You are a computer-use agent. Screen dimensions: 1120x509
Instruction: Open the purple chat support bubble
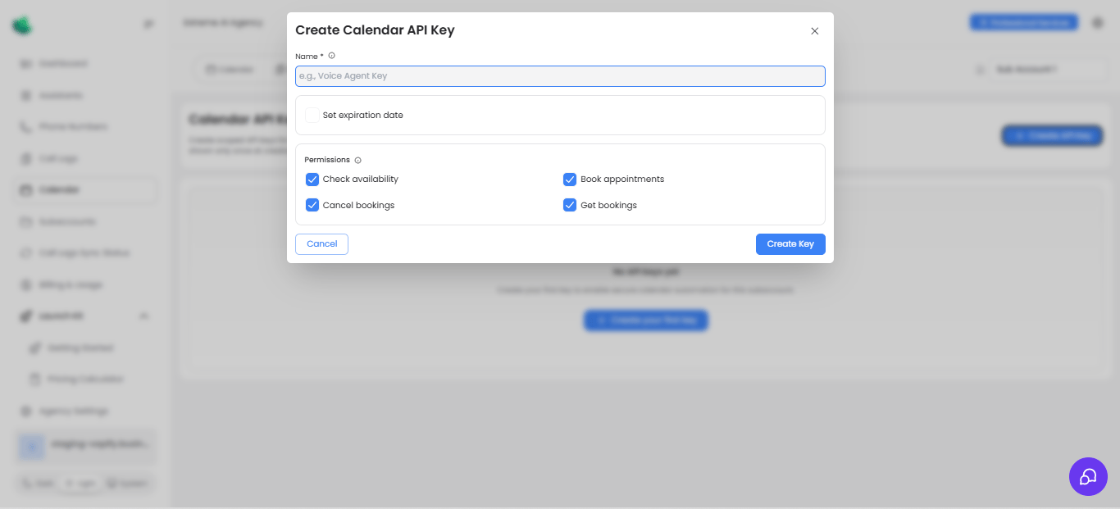pyautogui.click(x=1088, y=476)
